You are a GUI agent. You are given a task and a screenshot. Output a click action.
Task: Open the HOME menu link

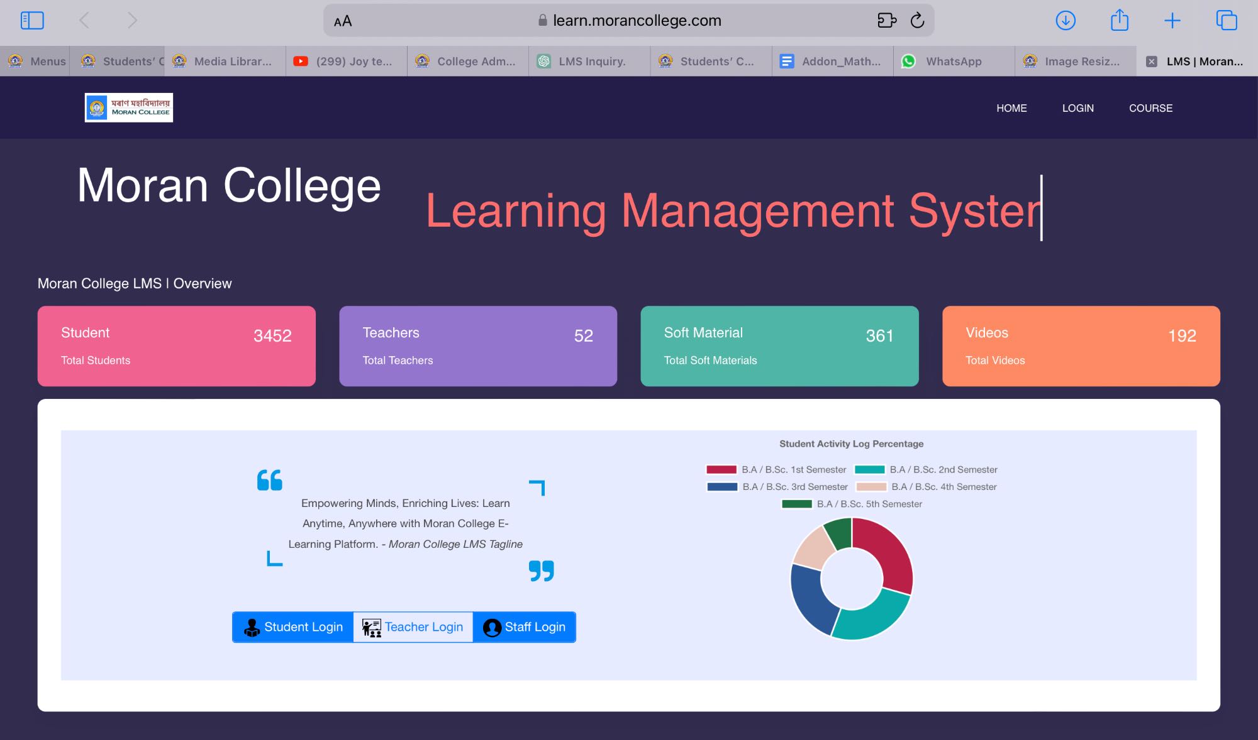pos(1011,108)
